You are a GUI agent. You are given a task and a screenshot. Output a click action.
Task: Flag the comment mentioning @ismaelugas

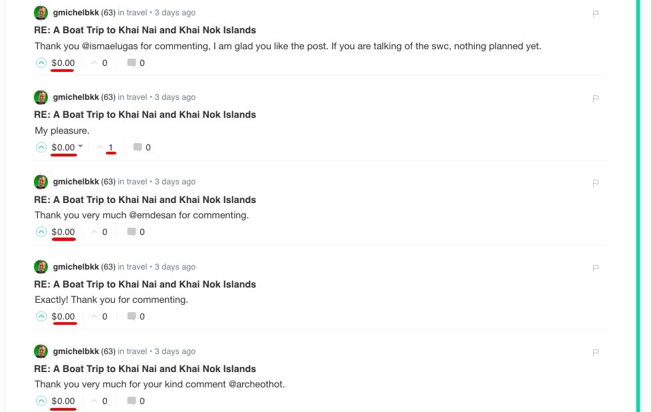(x=595, y=14)
